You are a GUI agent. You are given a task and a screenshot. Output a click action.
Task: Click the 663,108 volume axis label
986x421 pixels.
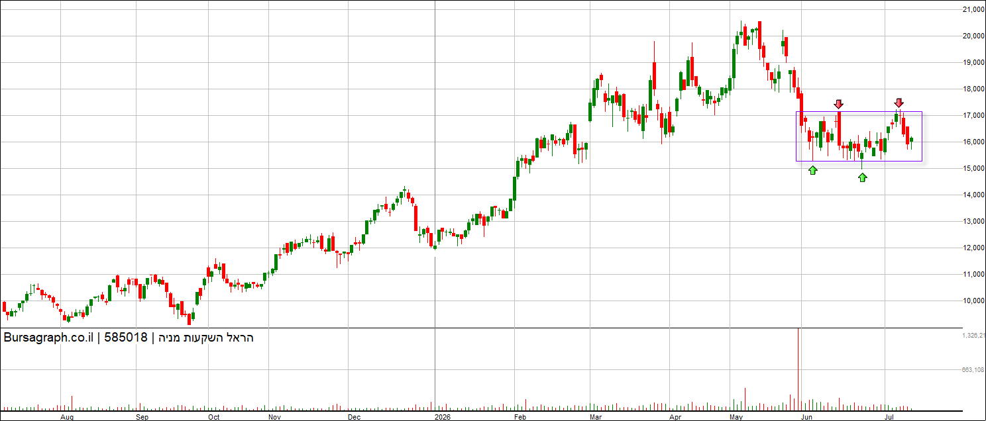[x=972, y=370]
